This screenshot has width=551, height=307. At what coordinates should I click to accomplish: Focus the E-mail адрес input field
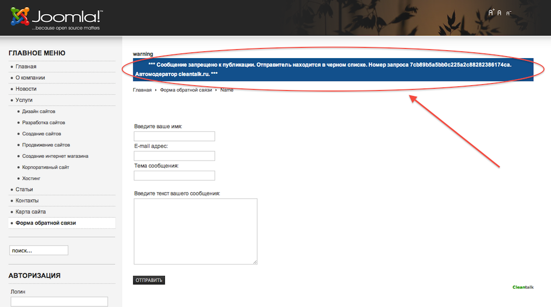tap(174, 156)
